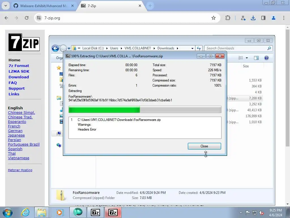Select the file sized 176,999 KB
Image resolution: width=290 pixels, height=218 pixels.
point(245,116)
